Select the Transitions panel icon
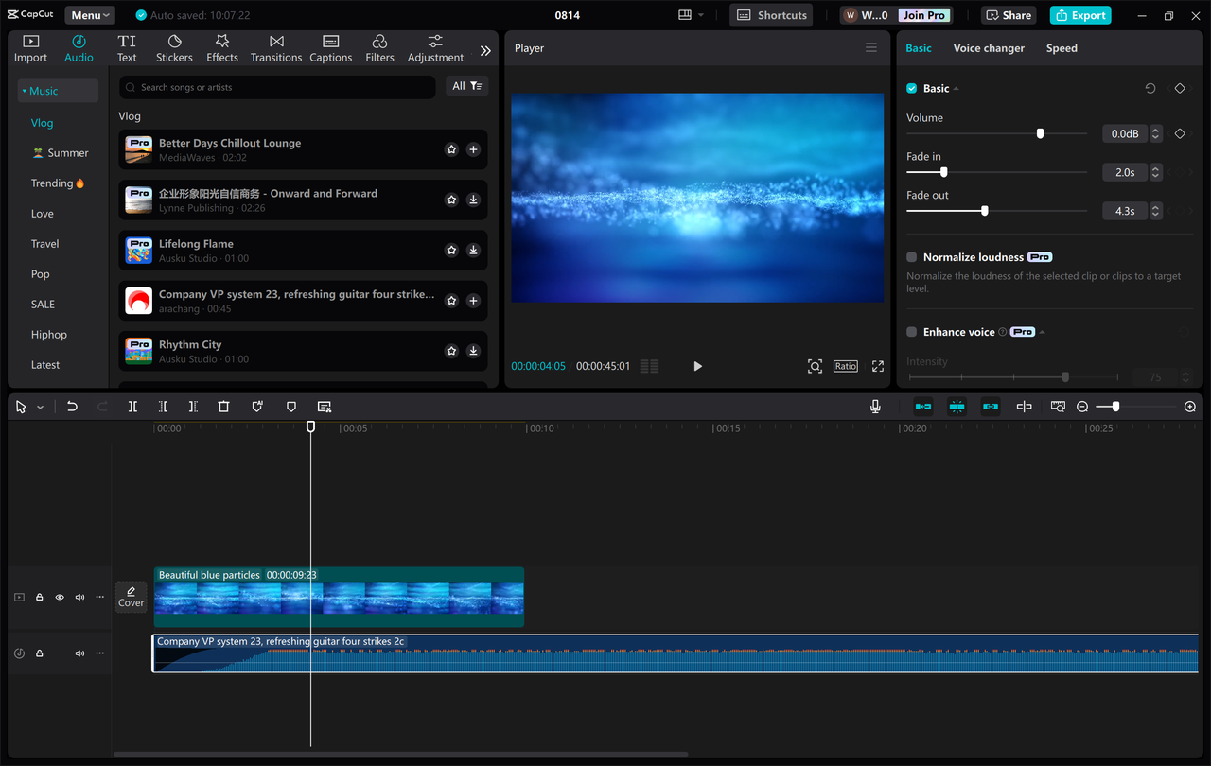This screenshot has width=1211, height=766. (275, 47)
